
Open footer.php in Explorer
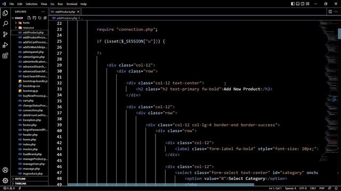coord(30,125)
